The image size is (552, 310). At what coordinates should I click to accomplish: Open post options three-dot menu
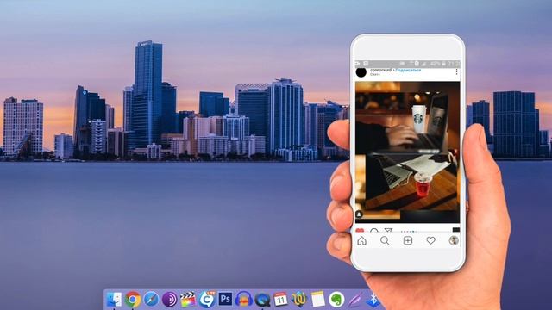456,72
